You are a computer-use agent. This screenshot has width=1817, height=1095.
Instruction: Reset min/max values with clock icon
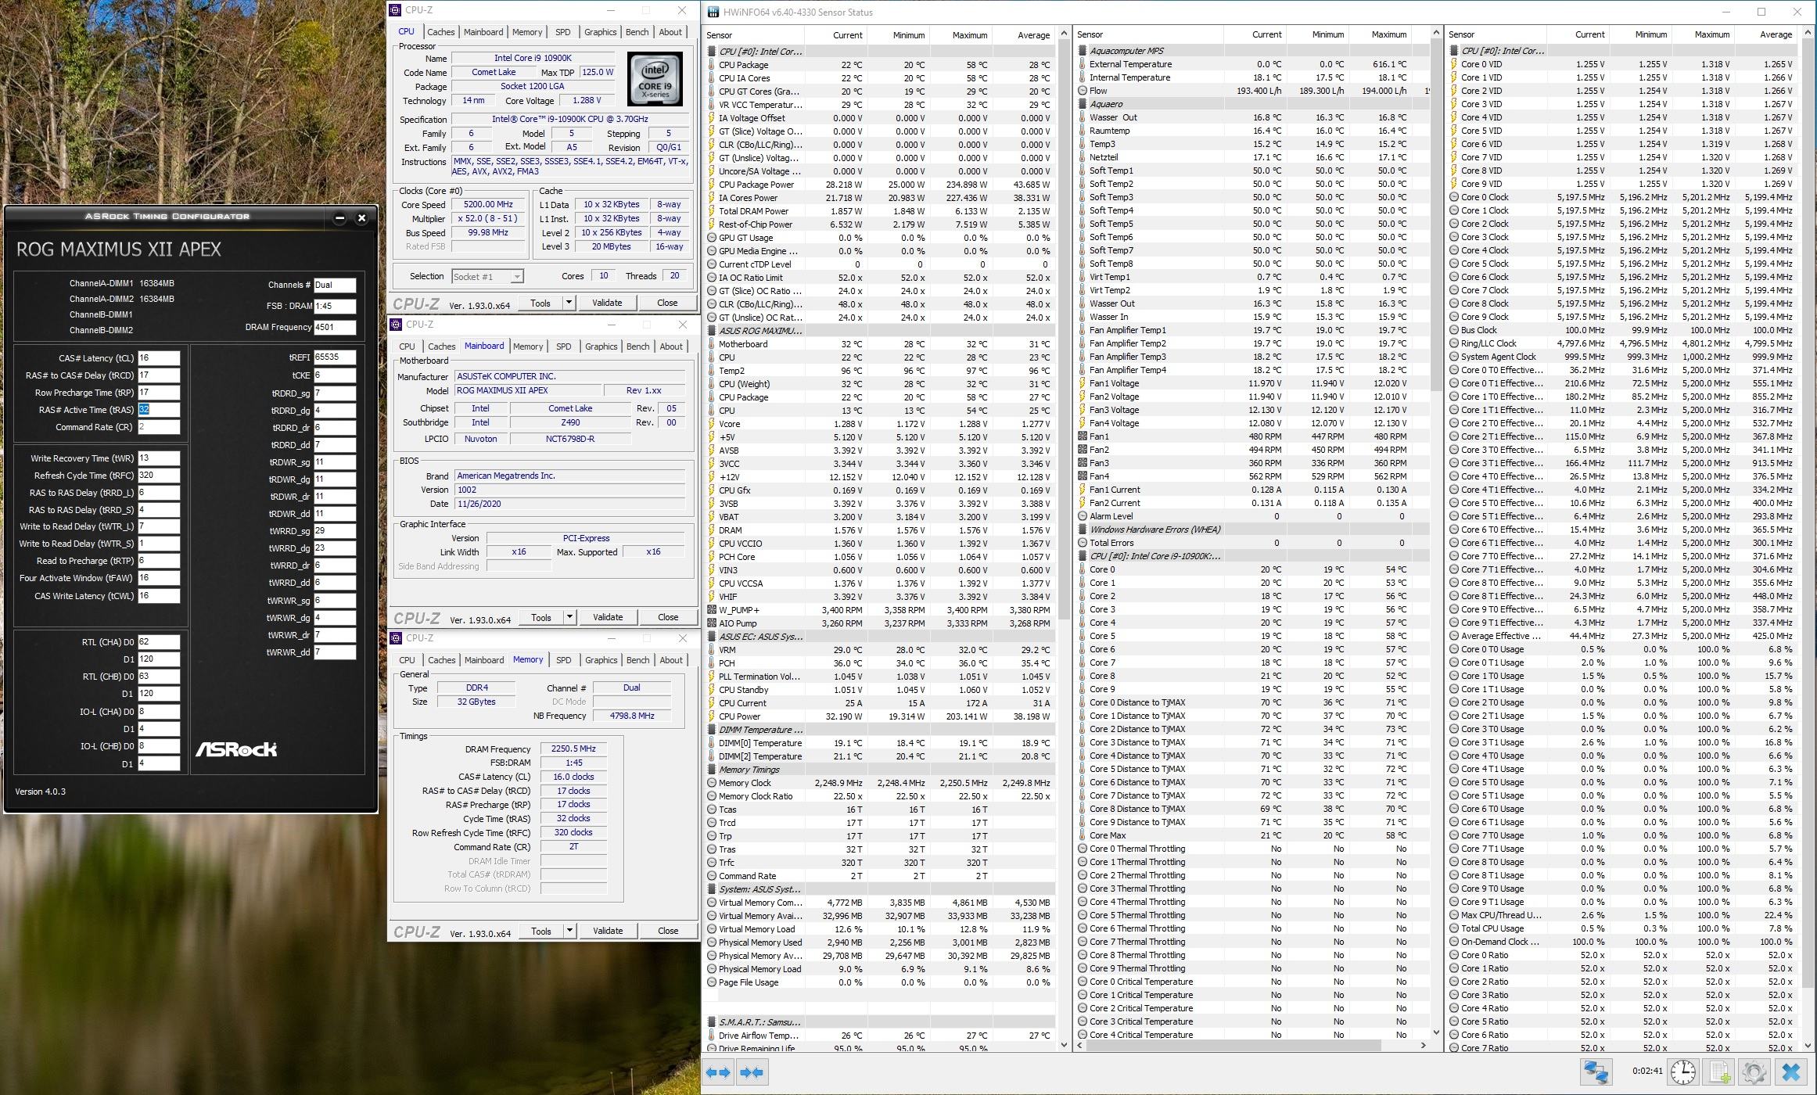click(x=1683, y=1072)
